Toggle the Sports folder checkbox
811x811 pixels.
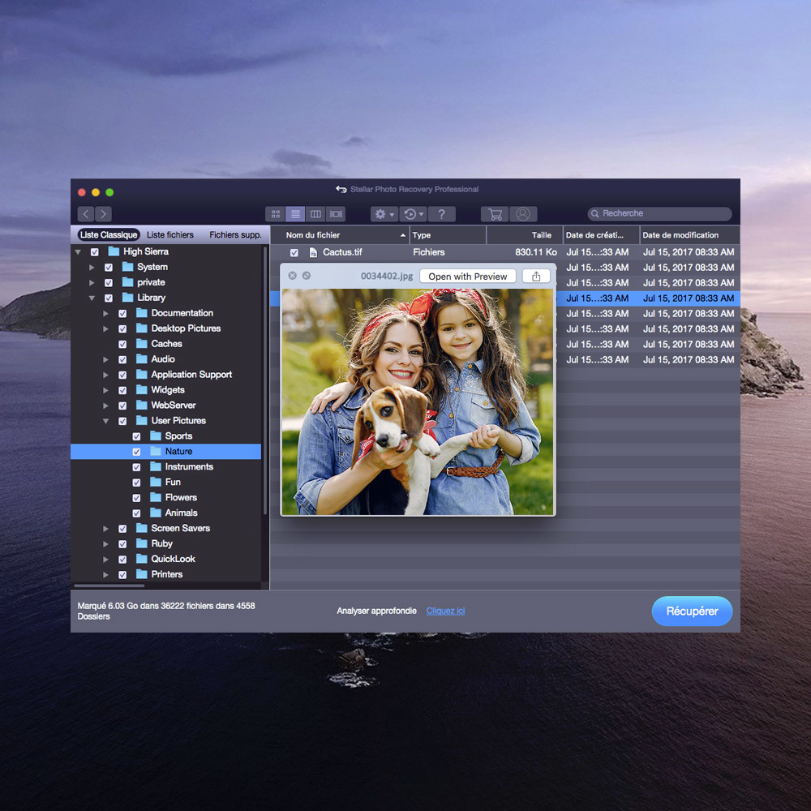click(136, 436)
